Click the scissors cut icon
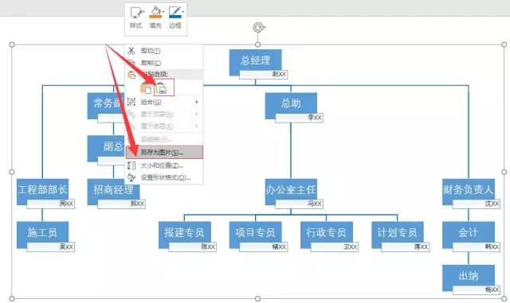510x303 pixels. coord(131,51)
